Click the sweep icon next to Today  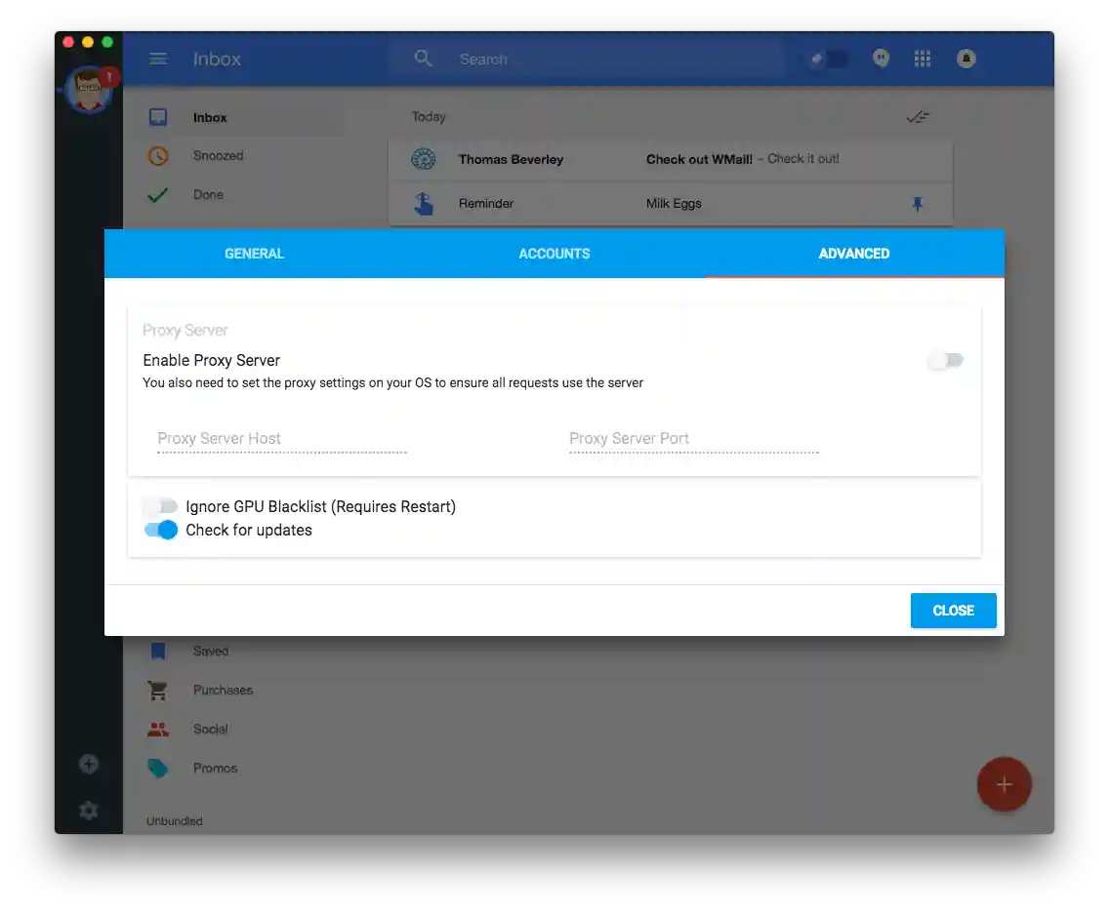click(x=918, y=115)
